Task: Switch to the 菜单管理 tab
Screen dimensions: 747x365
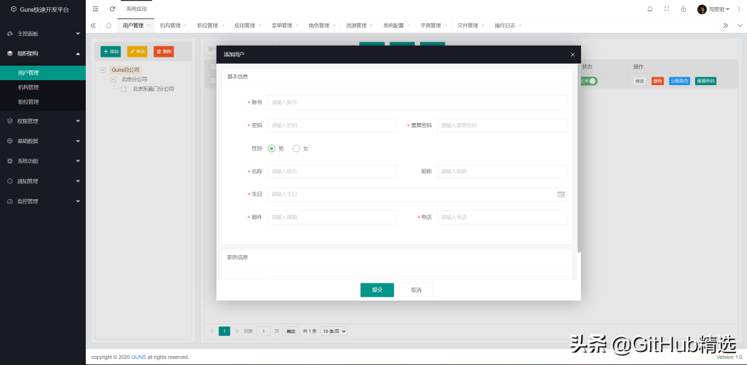Action: 282,26
